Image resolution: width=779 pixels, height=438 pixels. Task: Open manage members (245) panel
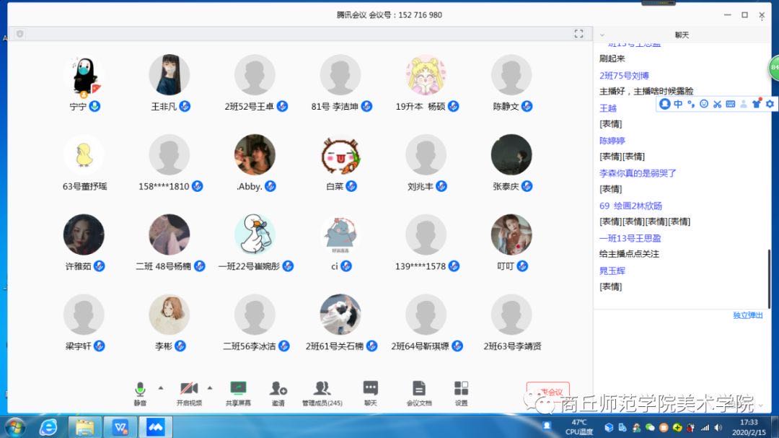click(x=322, y=387)
